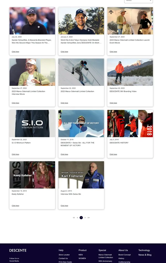Open the Newest sort dropdown
This screenshot has height=263, width=166.
(139, 1)
